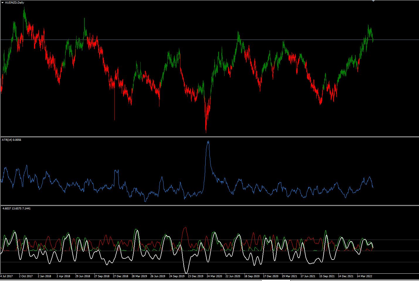Image resolution: width=419 pixels, height=281 pixels.
Task: Click the 2 Apr 2018 date label
Action: click(63, 276)
